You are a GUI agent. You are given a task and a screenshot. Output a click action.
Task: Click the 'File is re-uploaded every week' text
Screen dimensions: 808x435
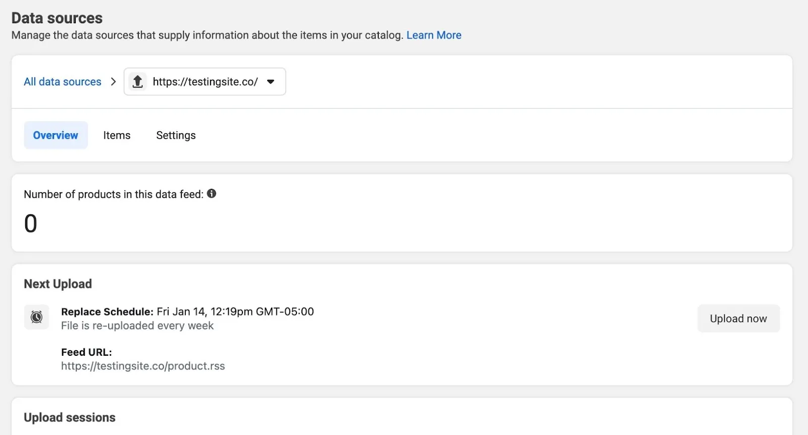pyautogui.click(x=137, y=326)
